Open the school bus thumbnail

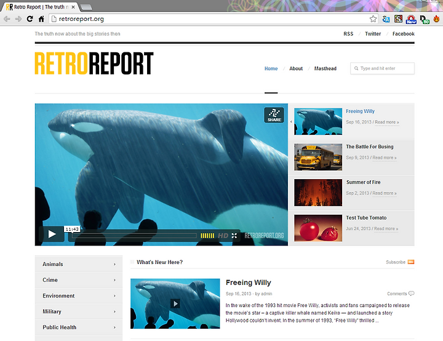(318, 157)
